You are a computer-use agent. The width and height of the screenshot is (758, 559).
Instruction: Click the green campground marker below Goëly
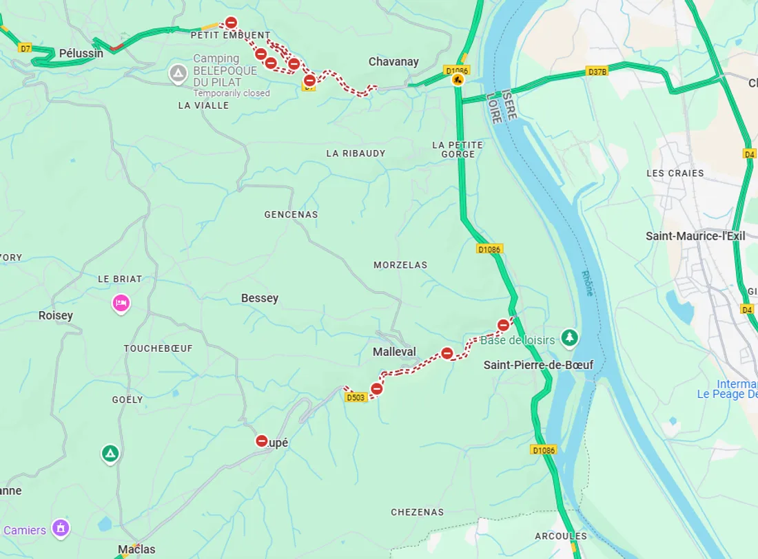[x=110, y=454]
